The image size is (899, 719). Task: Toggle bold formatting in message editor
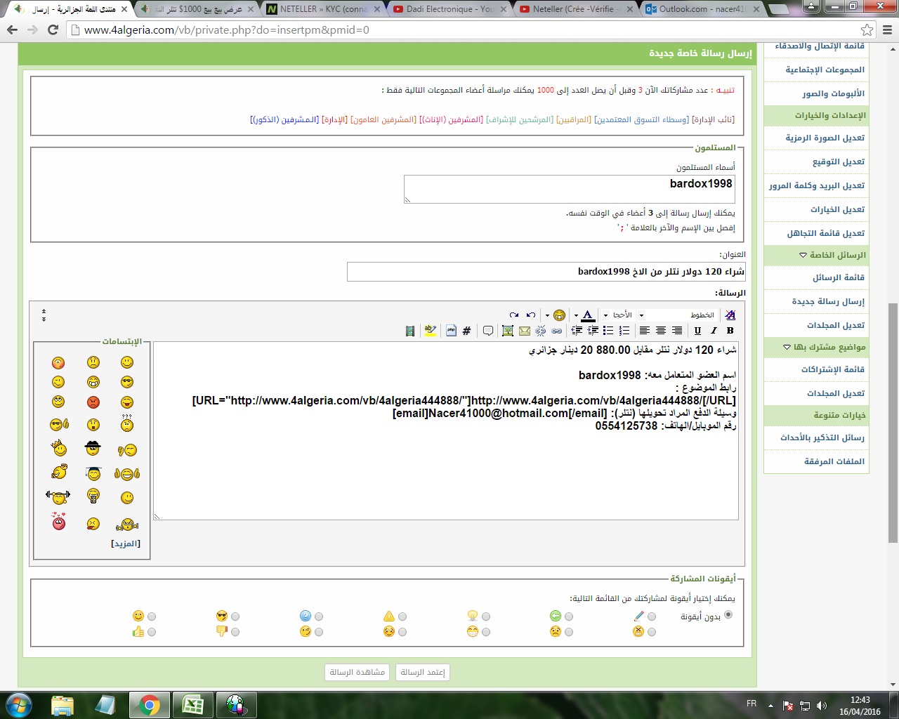(730, 331)
